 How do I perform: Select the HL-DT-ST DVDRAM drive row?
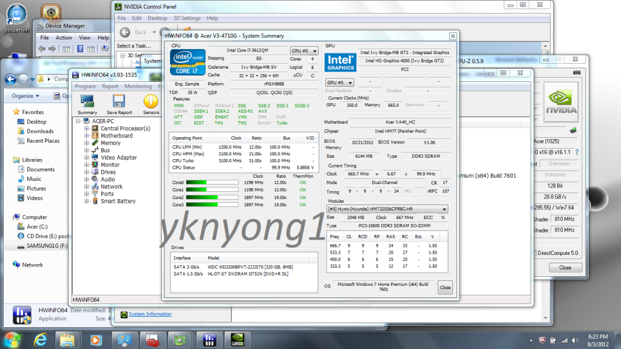click(243, 274)
